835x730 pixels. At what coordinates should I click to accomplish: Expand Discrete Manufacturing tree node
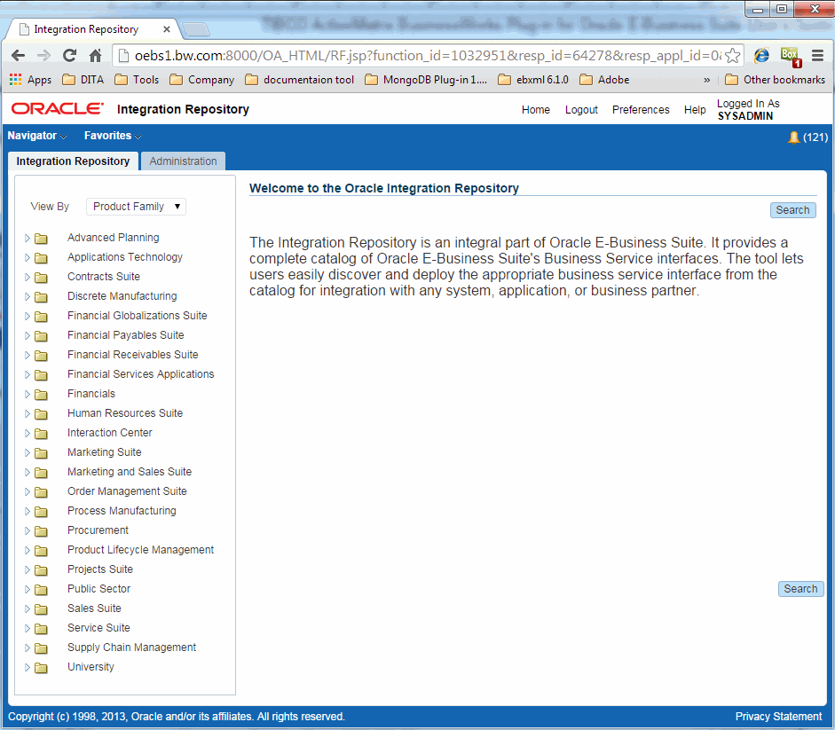tap(28, 297)
